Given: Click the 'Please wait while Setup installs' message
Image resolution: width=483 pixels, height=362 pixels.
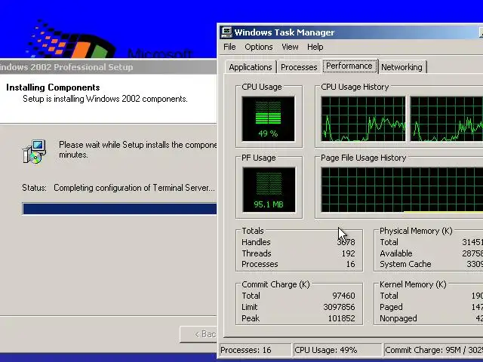Looking at the screenshot, I should point(137,149).
